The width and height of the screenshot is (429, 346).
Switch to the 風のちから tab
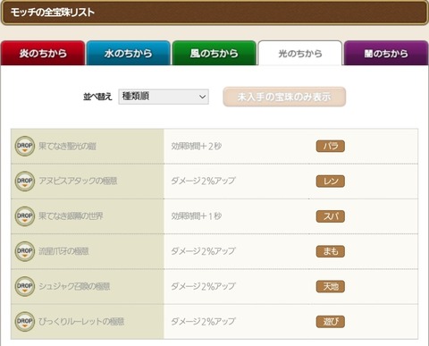tap(214, 53)
